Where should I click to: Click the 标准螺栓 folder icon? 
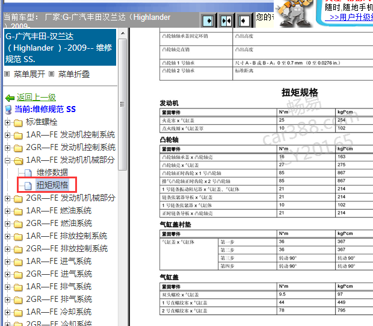[x=18, y=123]
